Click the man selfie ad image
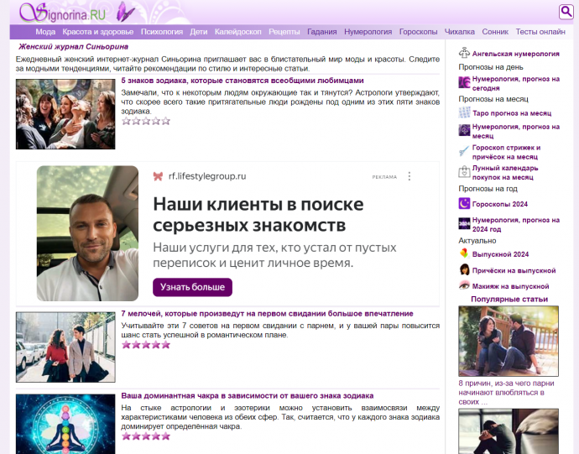Screen dimensions: 579x454 pos(87,233)
